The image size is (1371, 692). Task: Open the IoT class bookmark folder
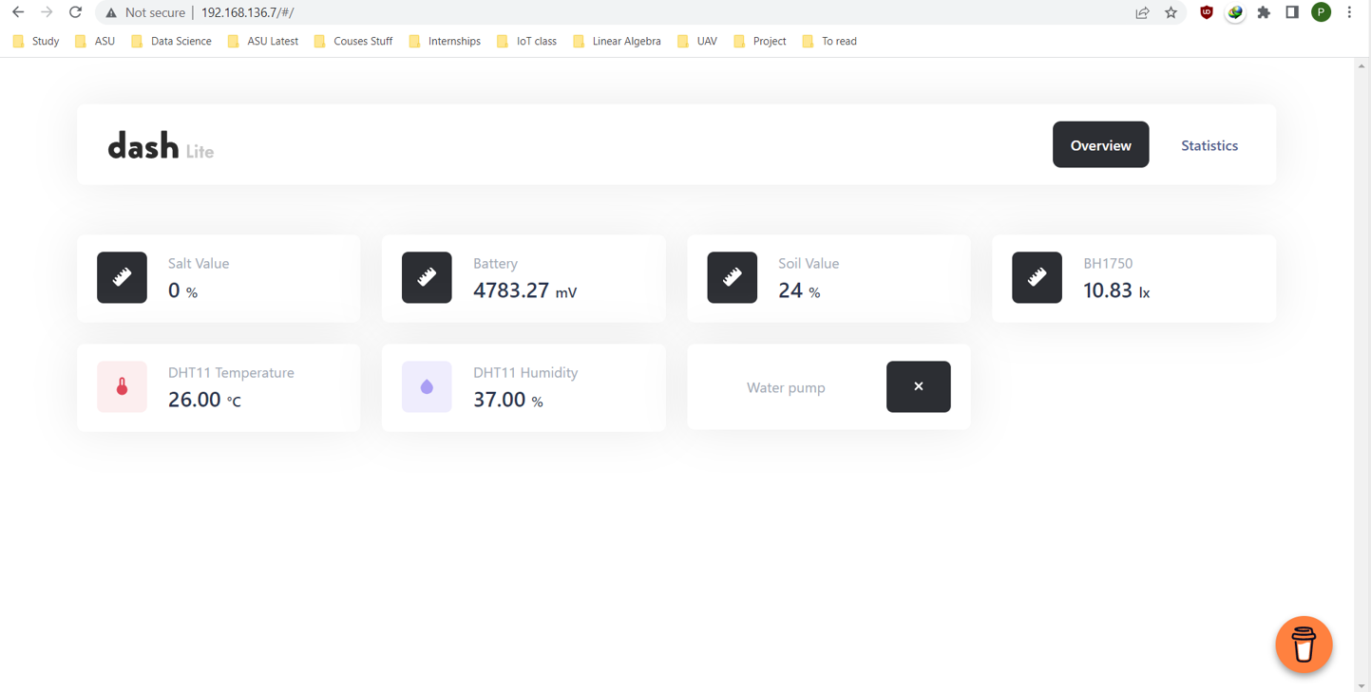click(527, 41)
